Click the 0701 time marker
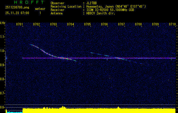Viewport: 178px width, 113px height. pyautogui.click(x=20, y=25)
